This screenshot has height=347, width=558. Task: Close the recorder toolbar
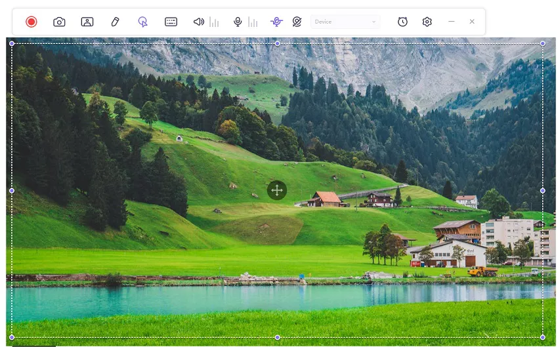[471, 22]
